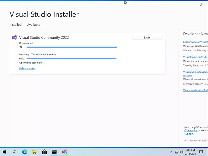Expand the hidden system tray icons
The image size is (208, 156).
172,152
